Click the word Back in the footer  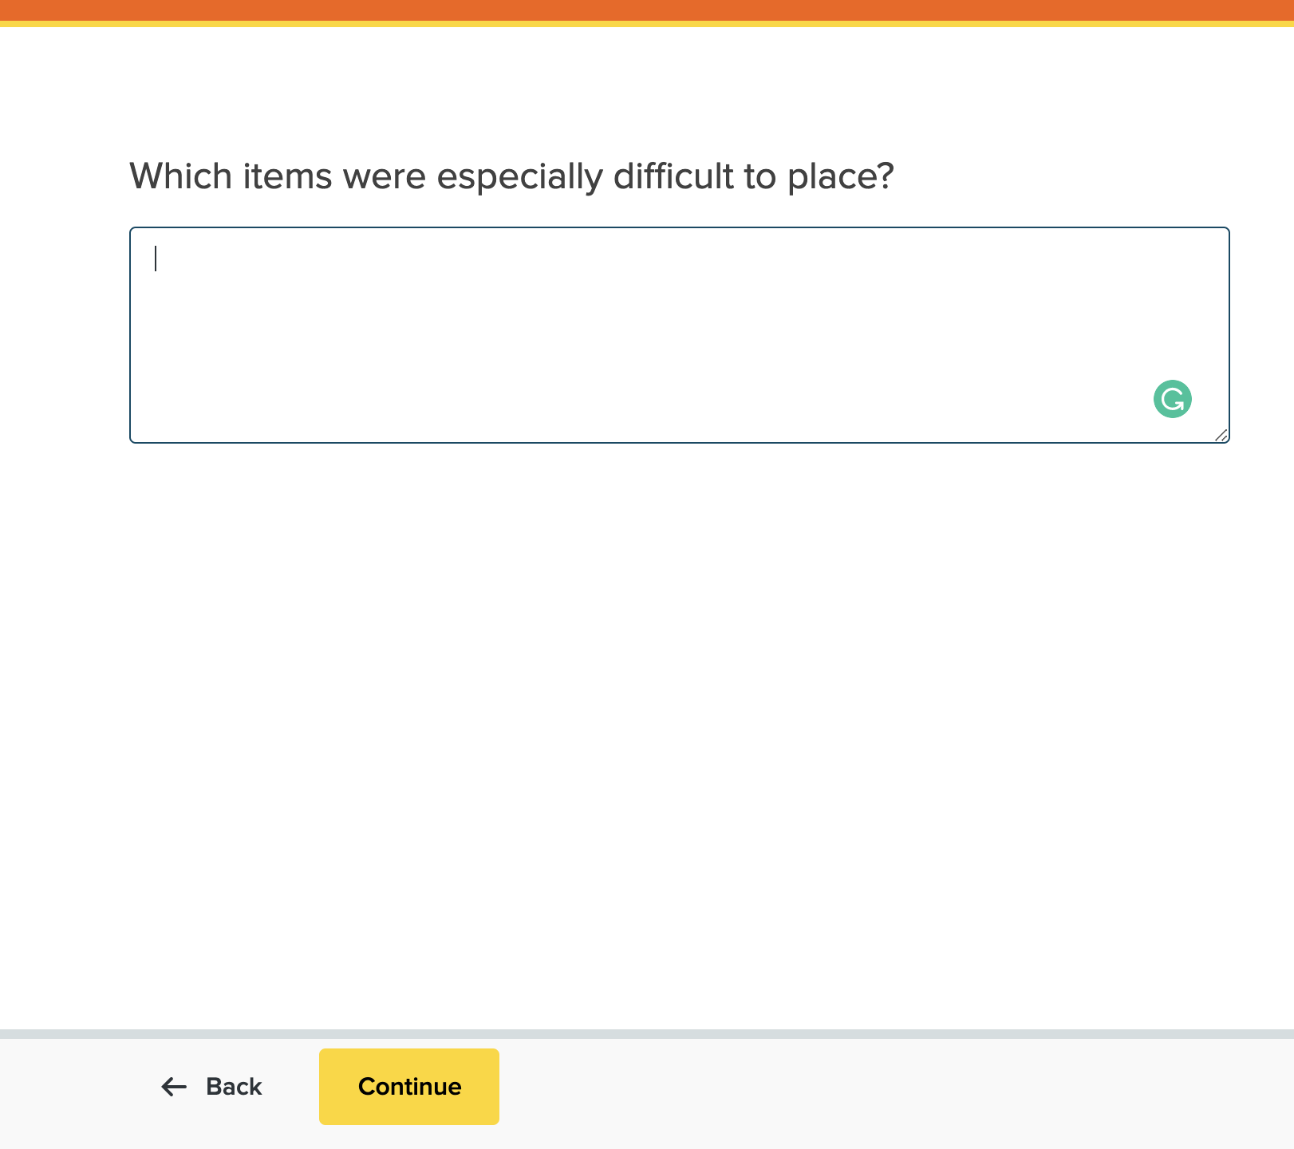click(234, 1087)
